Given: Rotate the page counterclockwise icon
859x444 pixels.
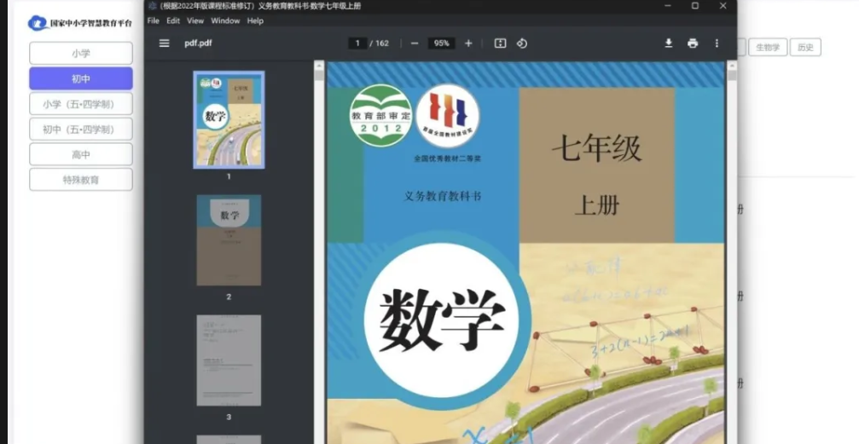Looking at the screenshot, I should pos(522,43).
